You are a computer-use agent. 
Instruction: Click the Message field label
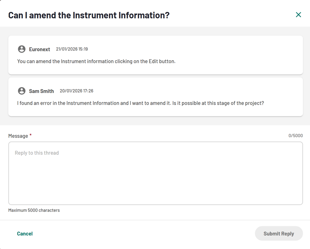pos(18,136)
